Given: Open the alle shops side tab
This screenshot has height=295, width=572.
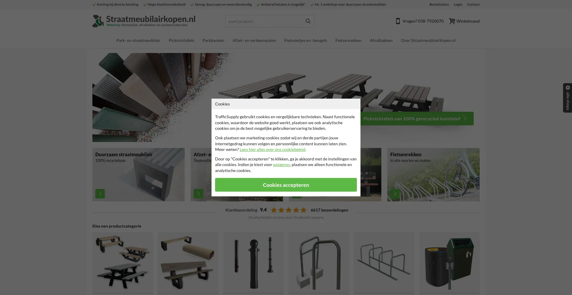Looking at the screenshot, I should click(568, 98).
